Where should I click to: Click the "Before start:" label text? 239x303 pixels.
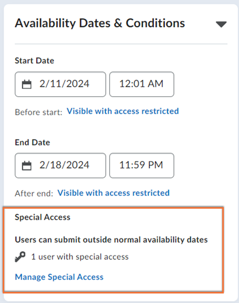39,112
